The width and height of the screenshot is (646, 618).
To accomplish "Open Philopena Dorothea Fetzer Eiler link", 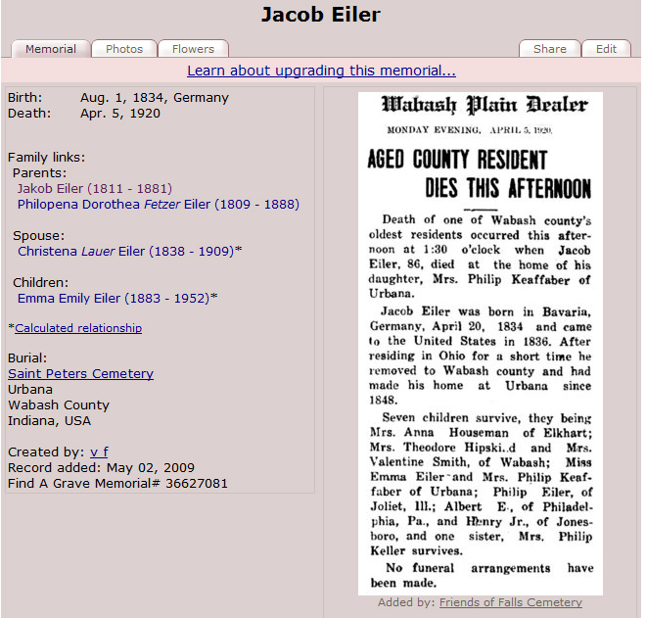I will [159, 204].
